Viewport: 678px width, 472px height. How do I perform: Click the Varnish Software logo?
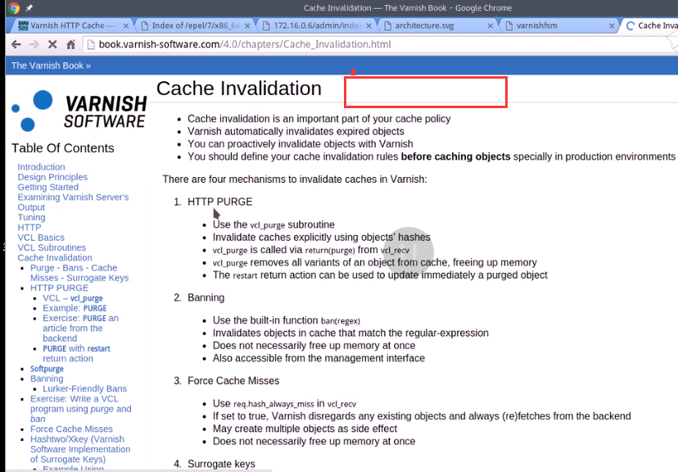tap(79, 111)
